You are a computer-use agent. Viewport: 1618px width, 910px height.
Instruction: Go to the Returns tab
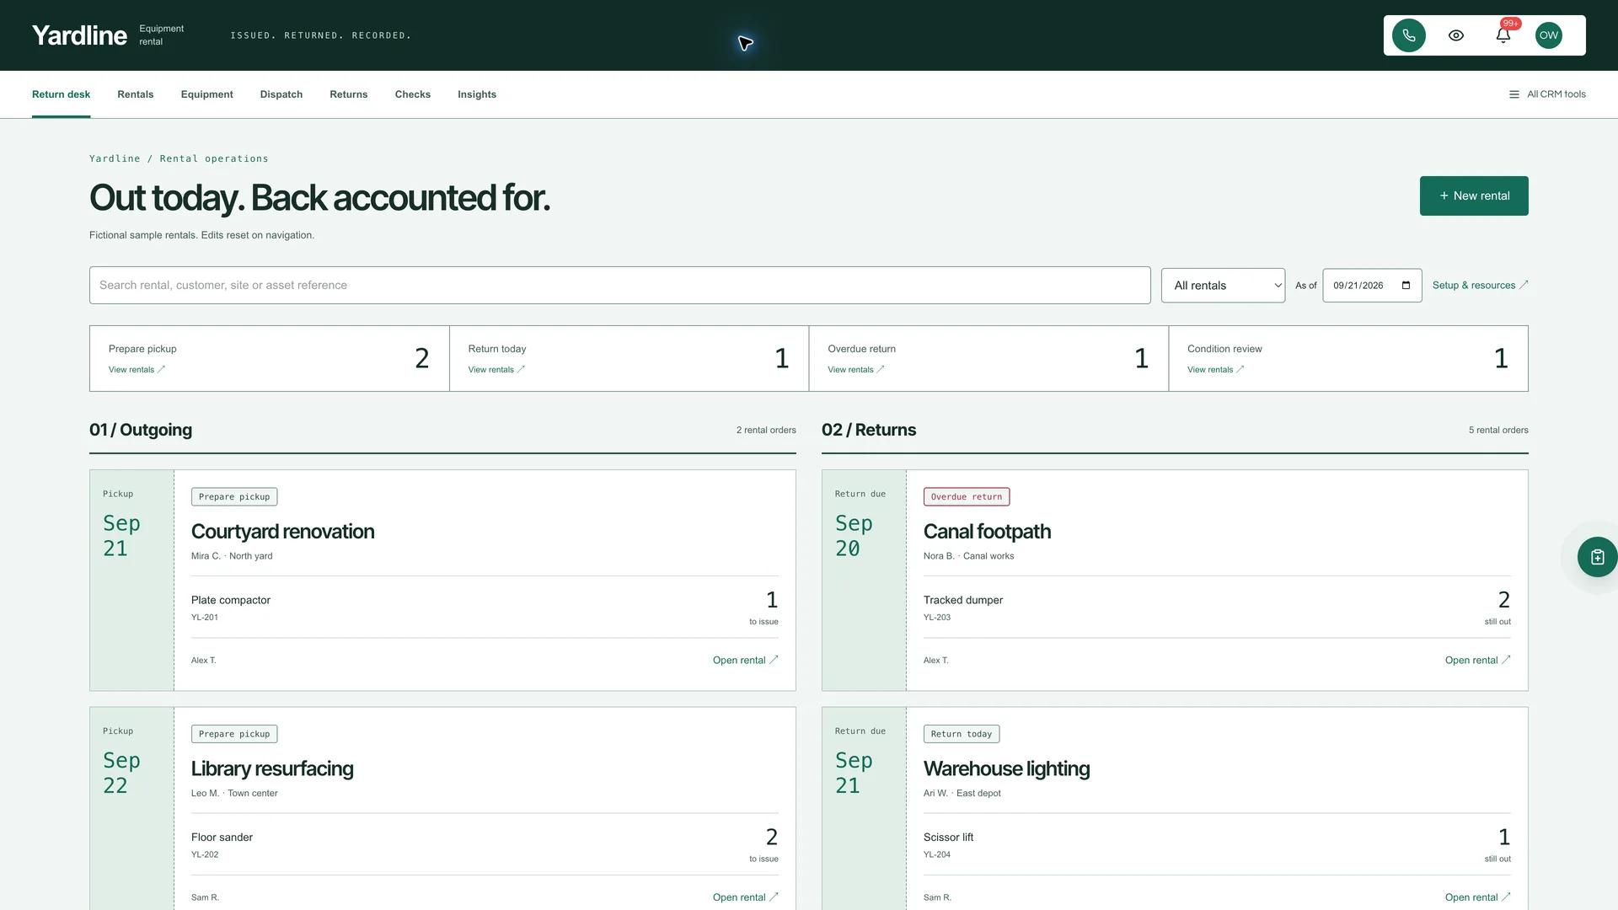(349, 94)
